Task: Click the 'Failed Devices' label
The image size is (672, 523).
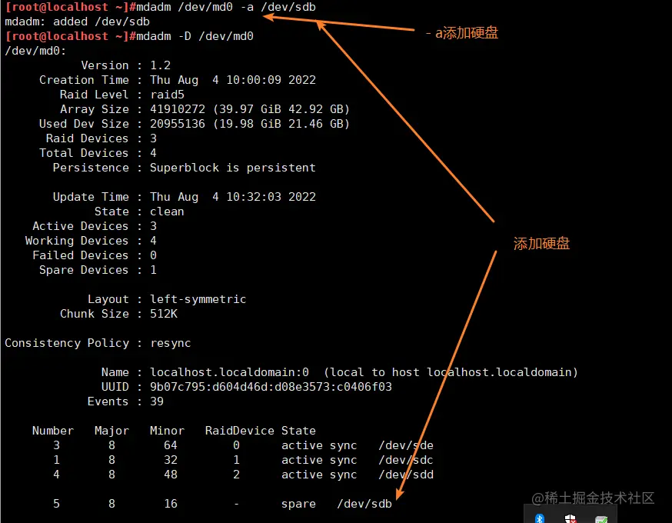Action: click(80, 255)
